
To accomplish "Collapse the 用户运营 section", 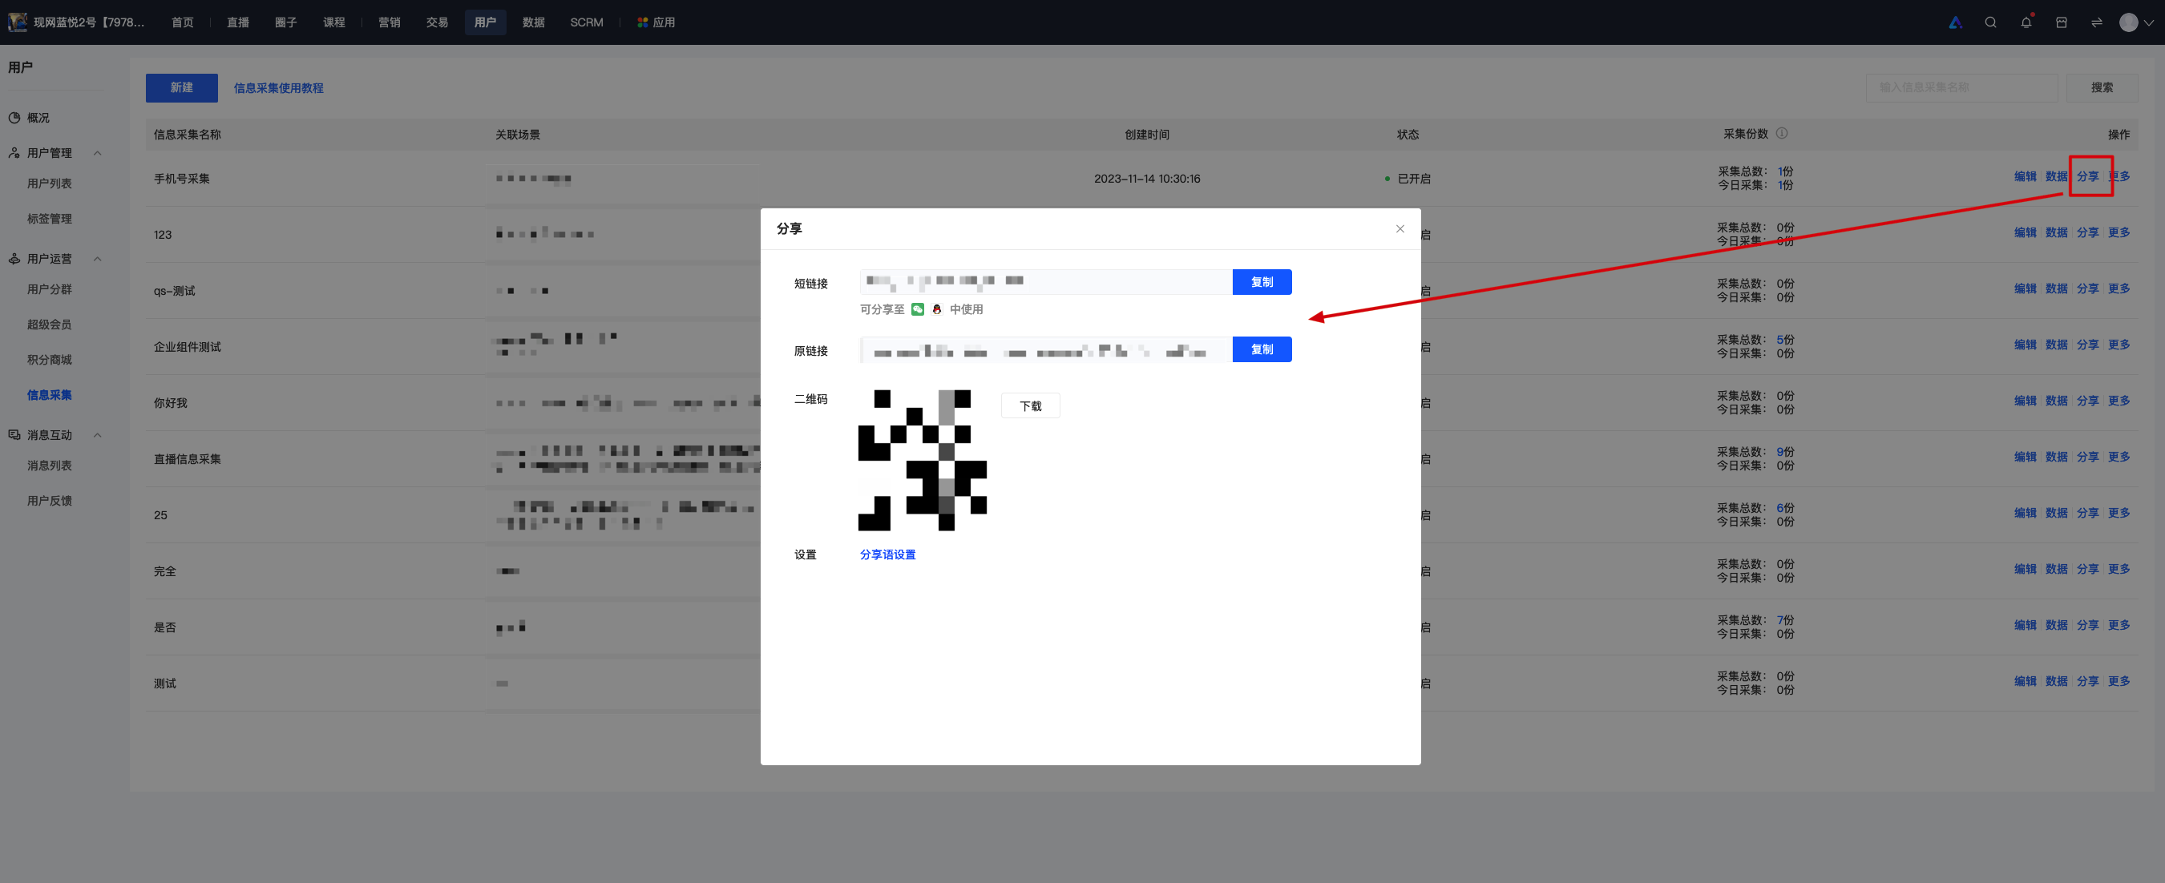I will 98,259.
